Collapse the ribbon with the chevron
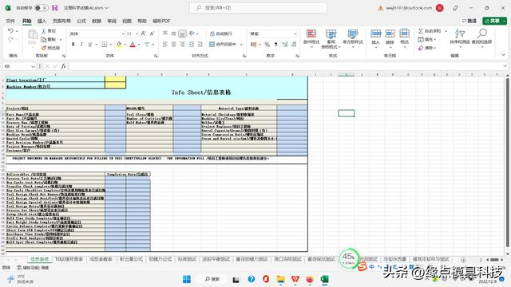 click(x=504, y=55)
